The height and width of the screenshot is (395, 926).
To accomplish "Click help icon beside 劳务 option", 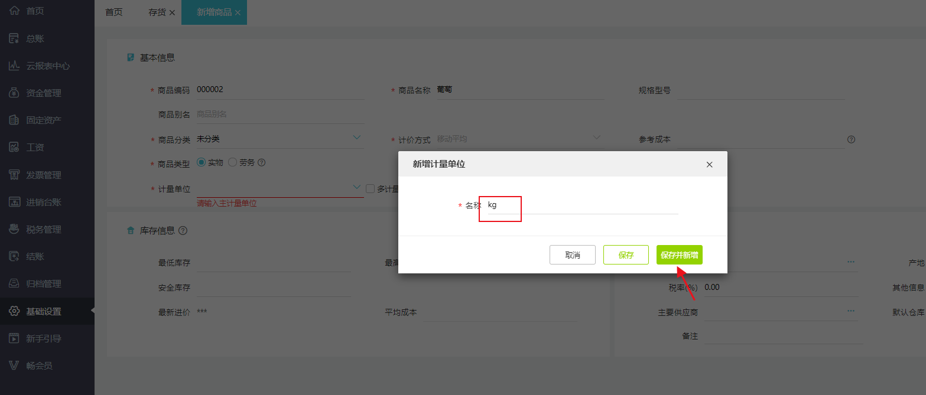I will click(x=262, y=162).
